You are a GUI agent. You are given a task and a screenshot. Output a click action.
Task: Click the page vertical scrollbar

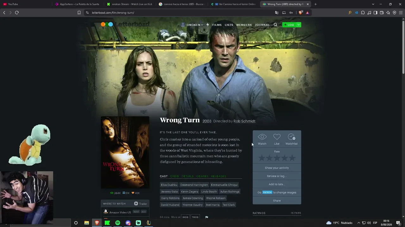tap(403, 47)
